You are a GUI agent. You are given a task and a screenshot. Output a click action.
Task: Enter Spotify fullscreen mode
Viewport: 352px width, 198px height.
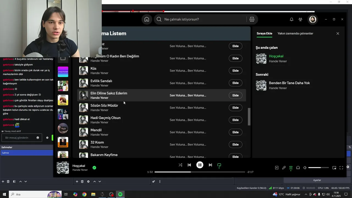pyautogui.click(x=341, y=168)
